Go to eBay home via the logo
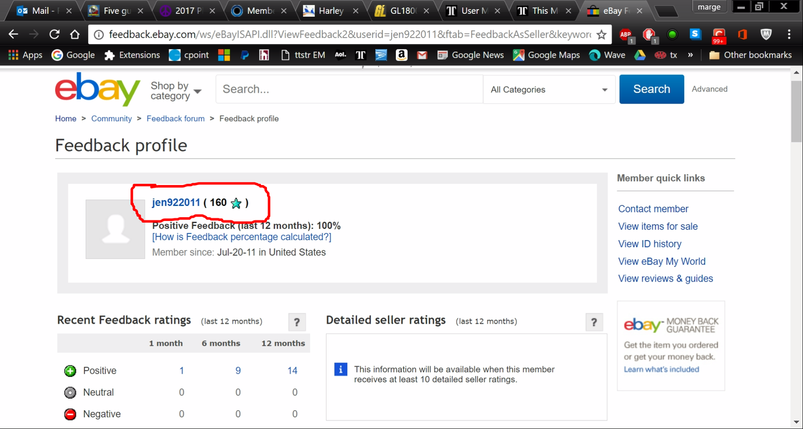 pos(97,89)
